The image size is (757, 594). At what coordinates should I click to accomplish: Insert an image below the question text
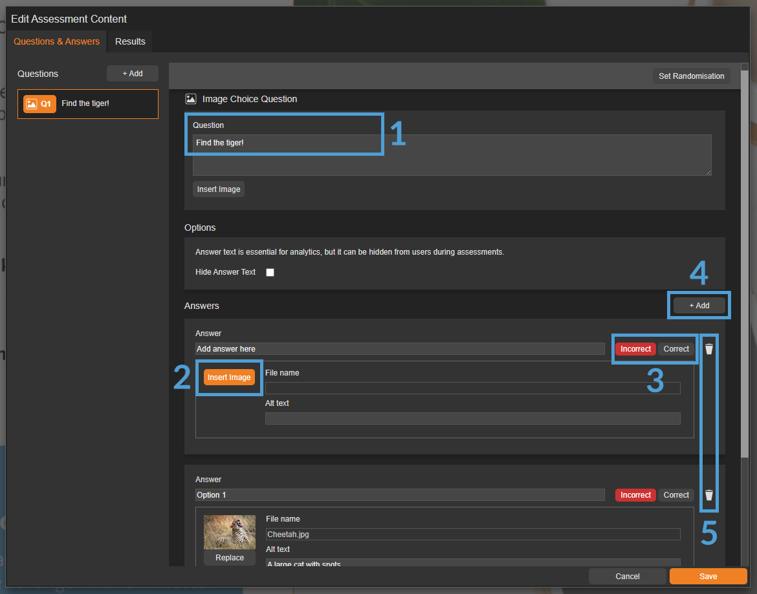click(219, 189)
